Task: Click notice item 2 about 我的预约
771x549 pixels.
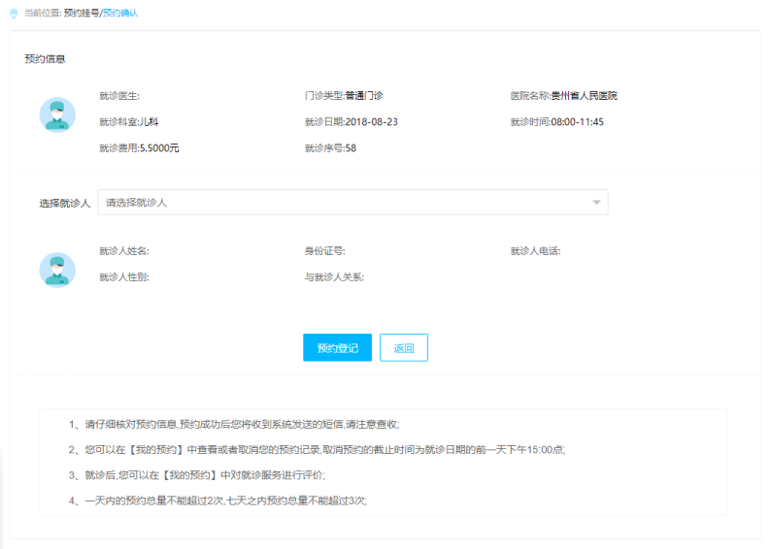Action: pyautogui.click(x=317, y=450)
